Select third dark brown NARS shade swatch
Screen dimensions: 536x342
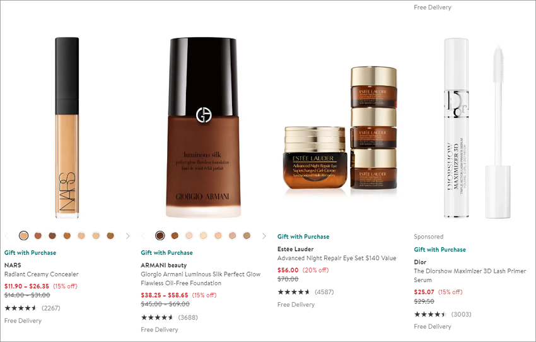point(52,235)
